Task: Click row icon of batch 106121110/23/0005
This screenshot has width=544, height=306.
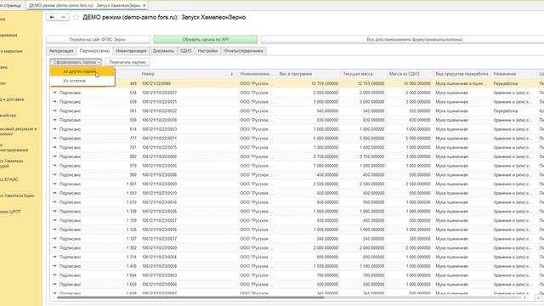Action: point(54,166)
